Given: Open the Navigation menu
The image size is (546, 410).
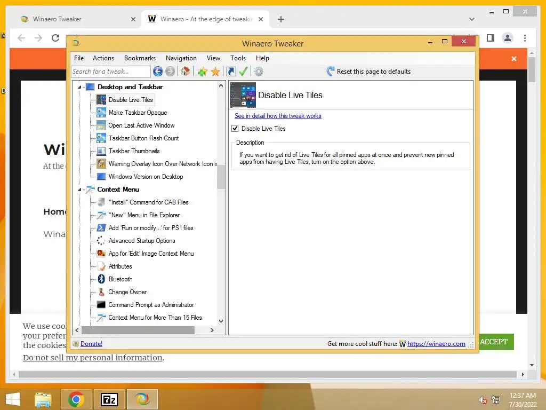Looking at the screenshot, I should (181, 58).
